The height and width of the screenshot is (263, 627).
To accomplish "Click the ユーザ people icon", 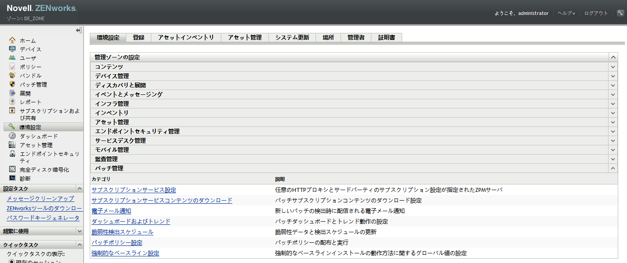I will (12, 58).
